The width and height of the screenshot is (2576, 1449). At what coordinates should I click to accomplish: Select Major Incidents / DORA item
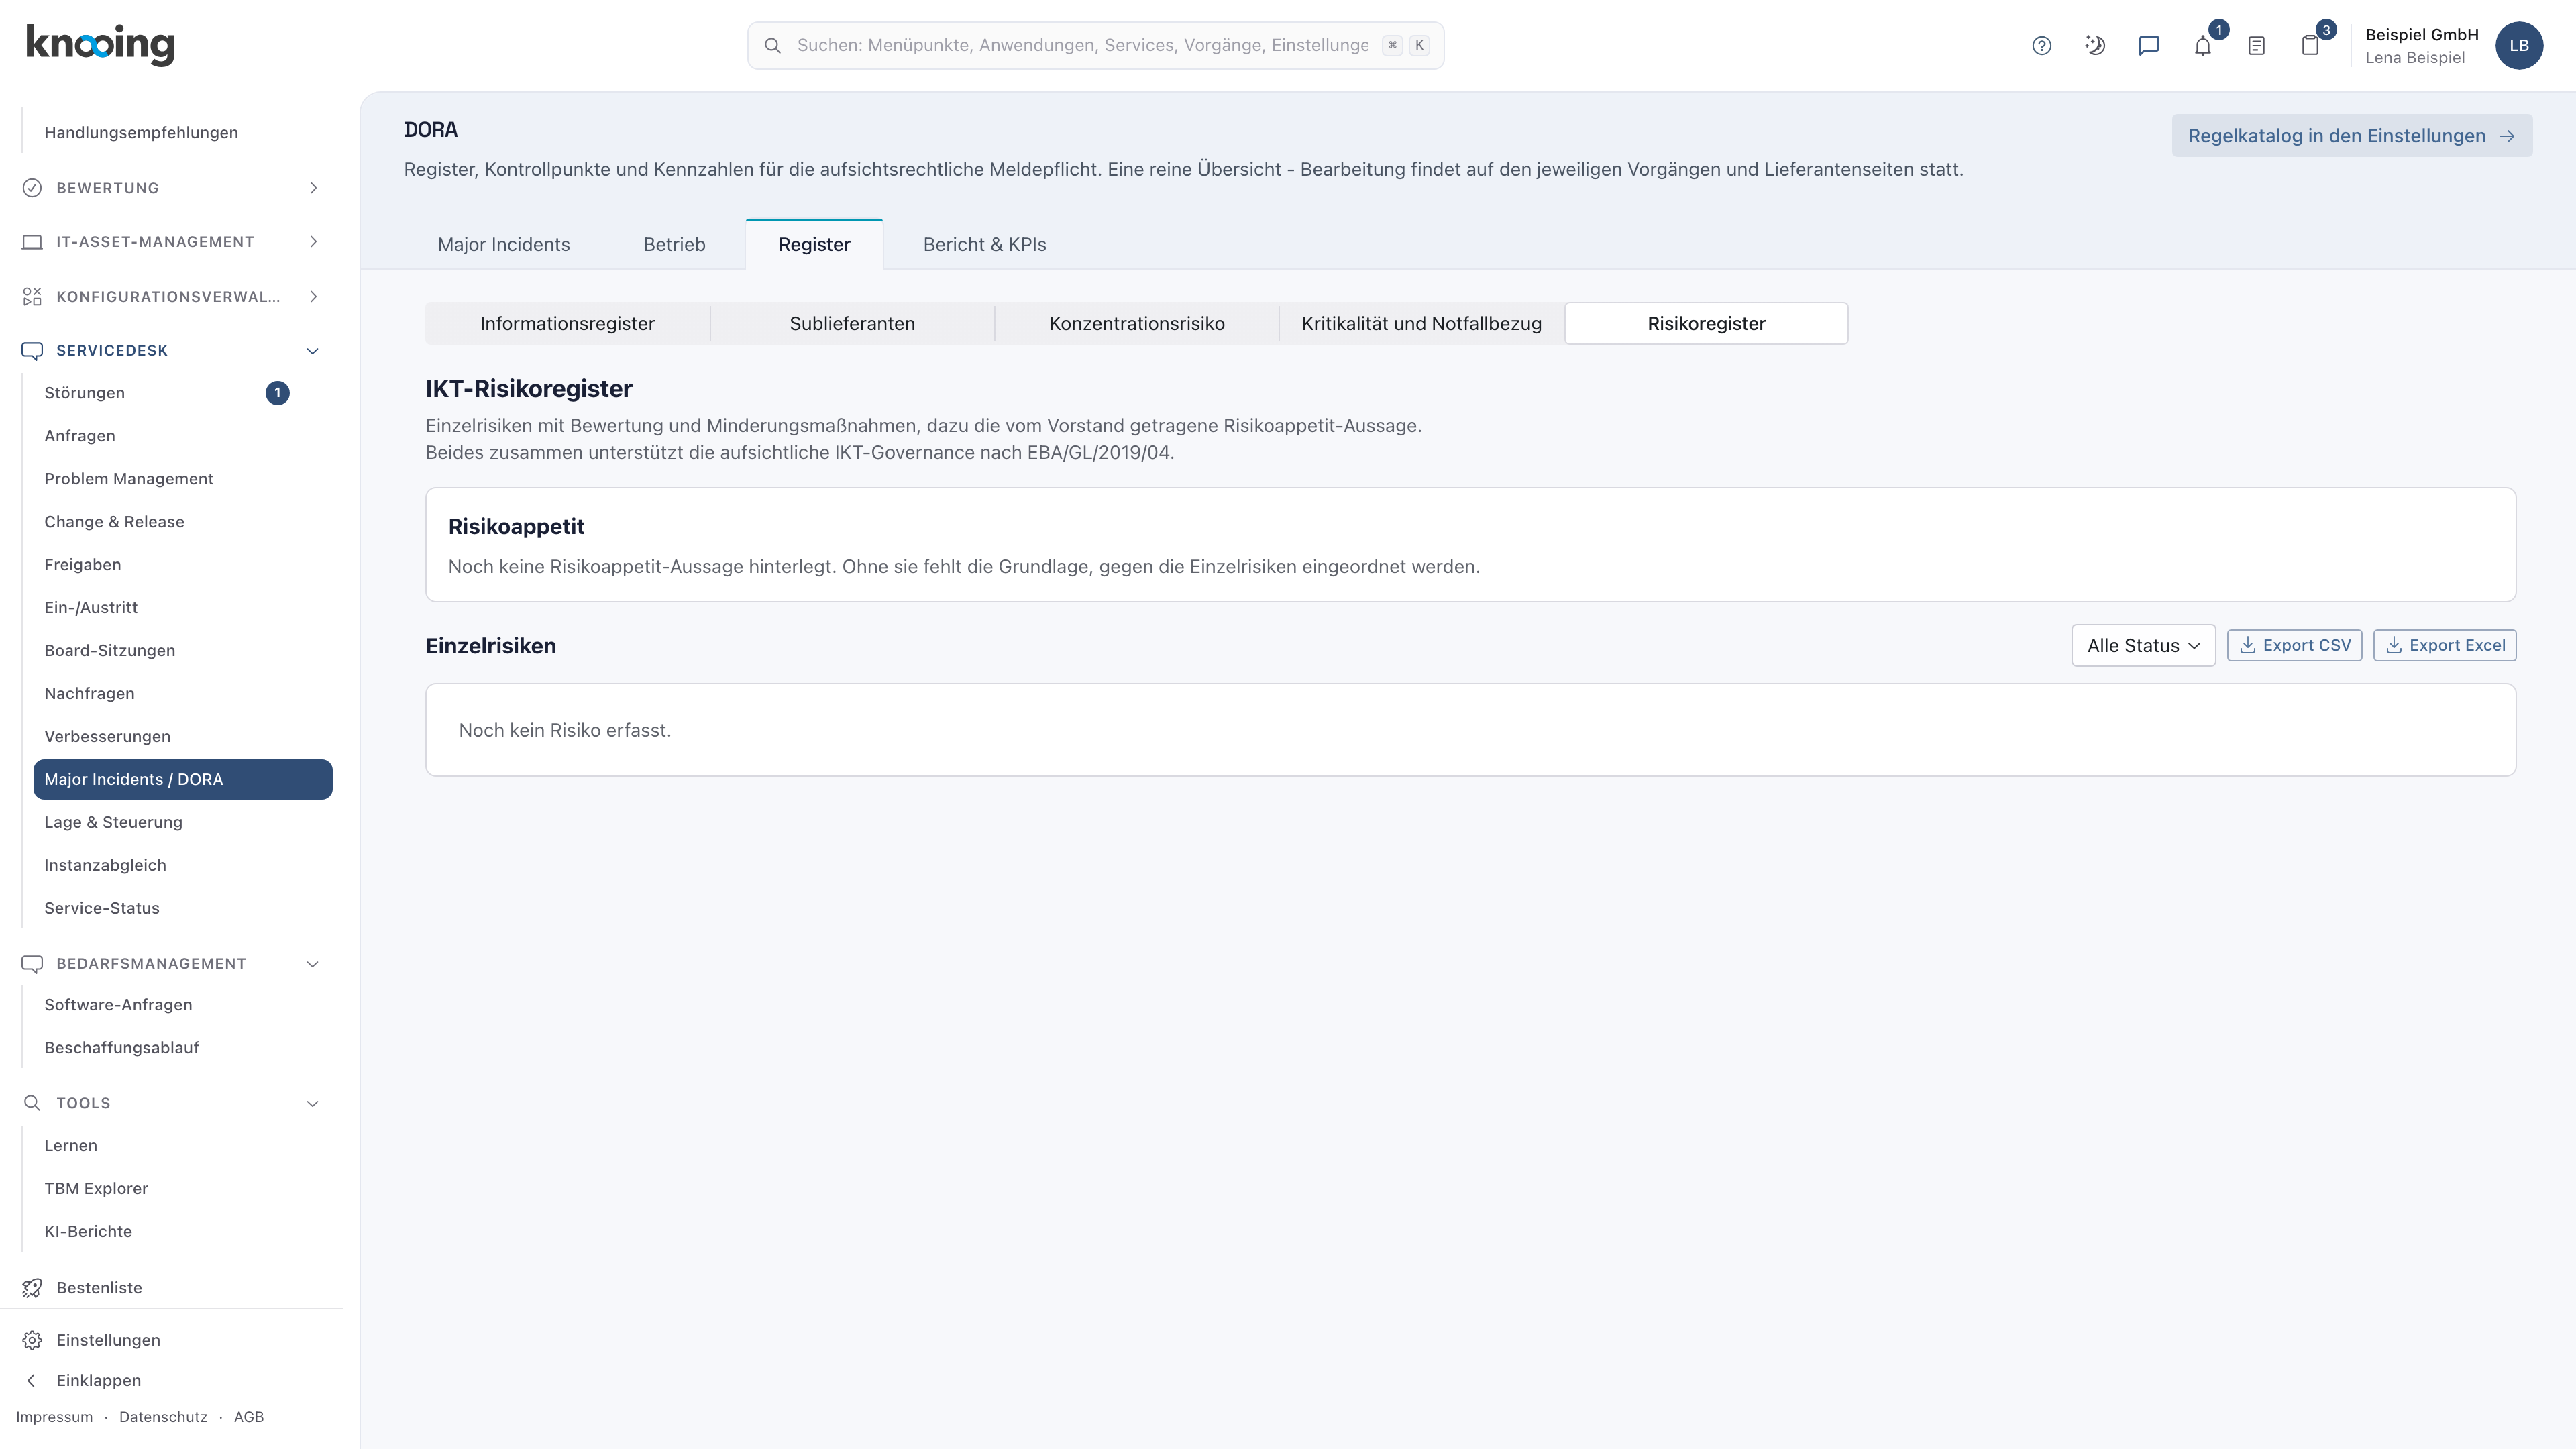click(183, 779)
